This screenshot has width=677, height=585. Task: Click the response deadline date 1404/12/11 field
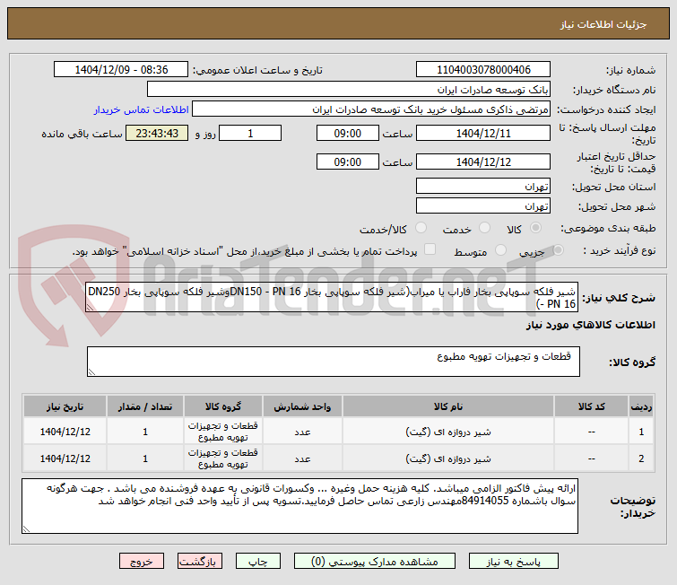click(x=483, y=133)
